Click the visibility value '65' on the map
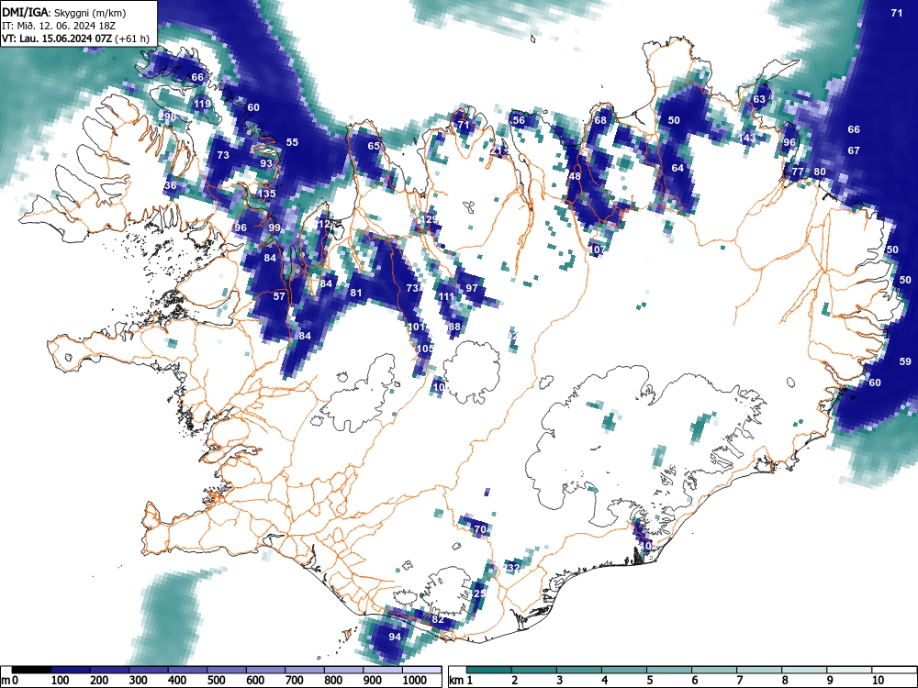Image resolution: width=918 pixels, height=688 pixels. point(374,146)
